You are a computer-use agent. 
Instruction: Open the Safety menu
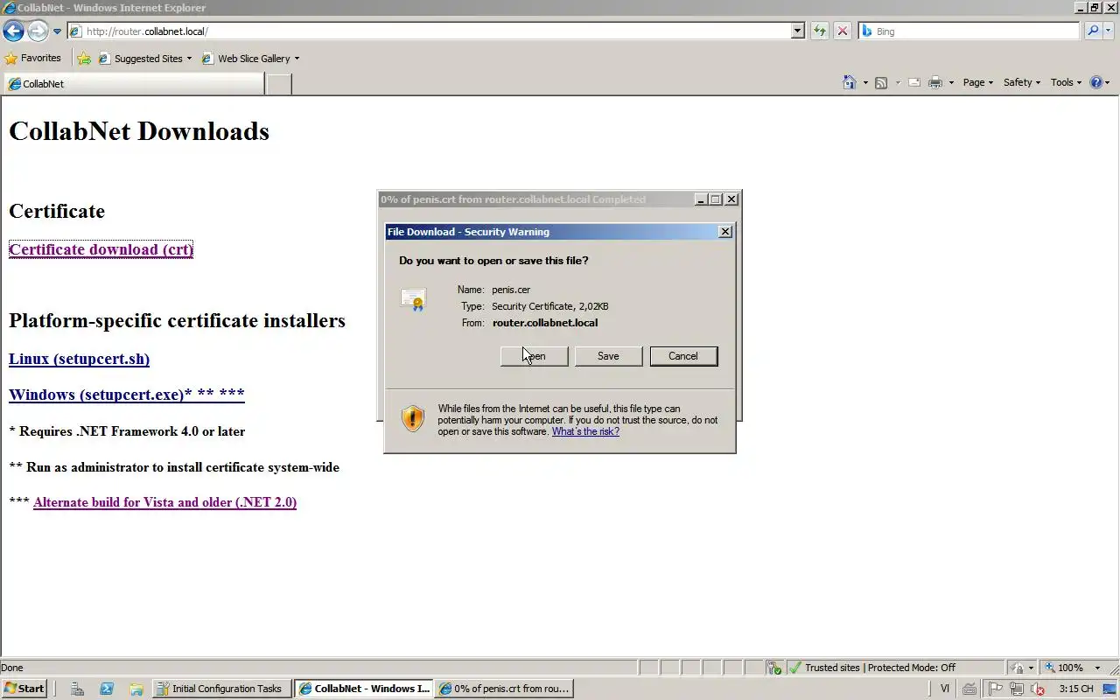[1021, 82]
